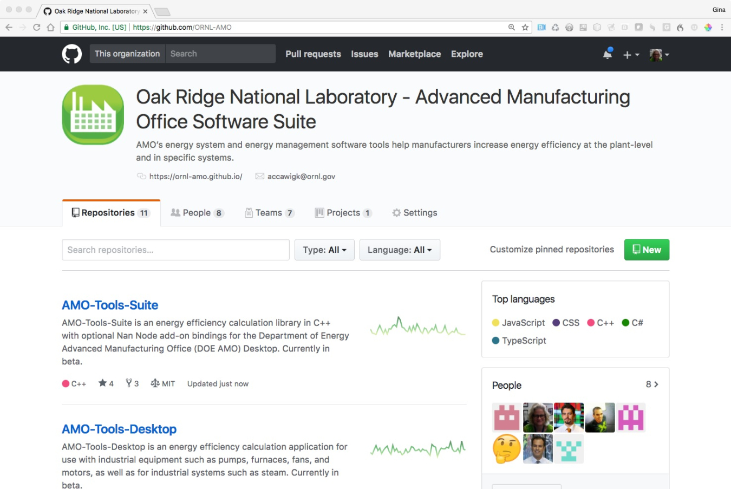Image resolution: width=731 pixels, height=489 pixels.
Task: Click the accawigk@ornl.gov email link
Action: [301, 177]
